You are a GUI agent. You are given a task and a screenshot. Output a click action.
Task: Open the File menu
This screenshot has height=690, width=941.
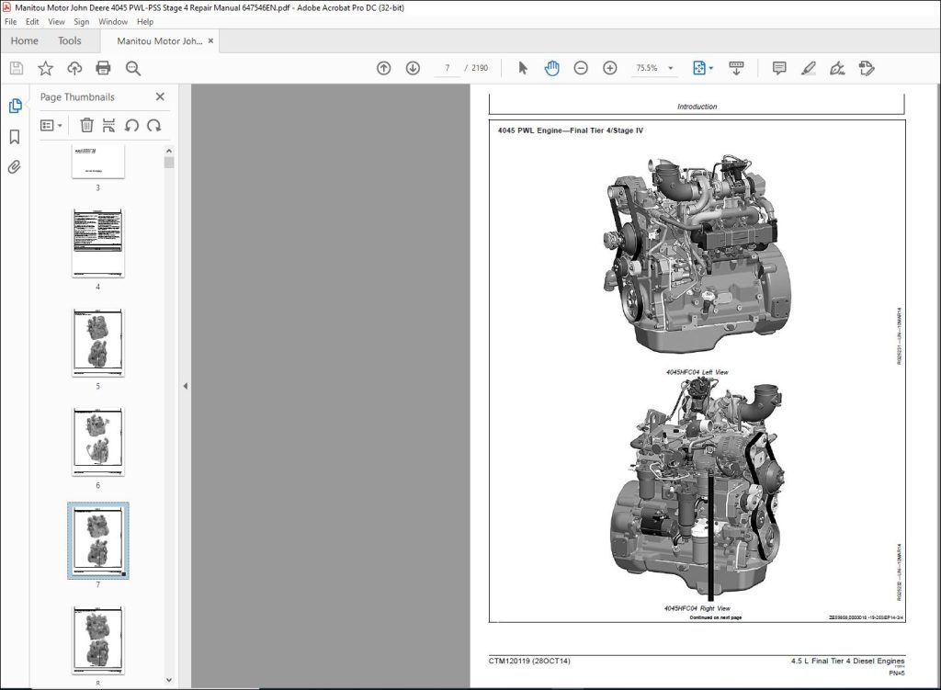point(10,22)
